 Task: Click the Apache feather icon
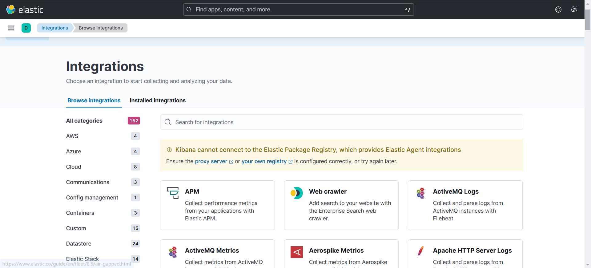(420, 252)
